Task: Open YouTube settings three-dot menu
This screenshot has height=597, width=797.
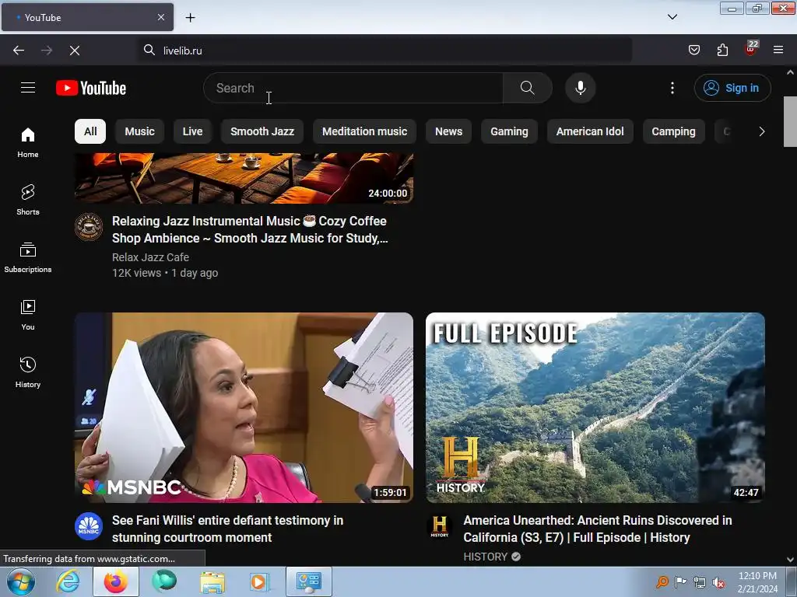Action: tap(672, 88)
